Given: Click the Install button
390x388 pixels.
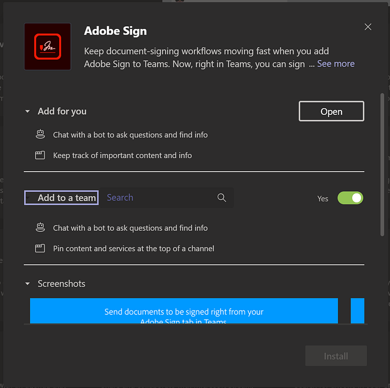Looking at the screenshot, I should point(336,356).
